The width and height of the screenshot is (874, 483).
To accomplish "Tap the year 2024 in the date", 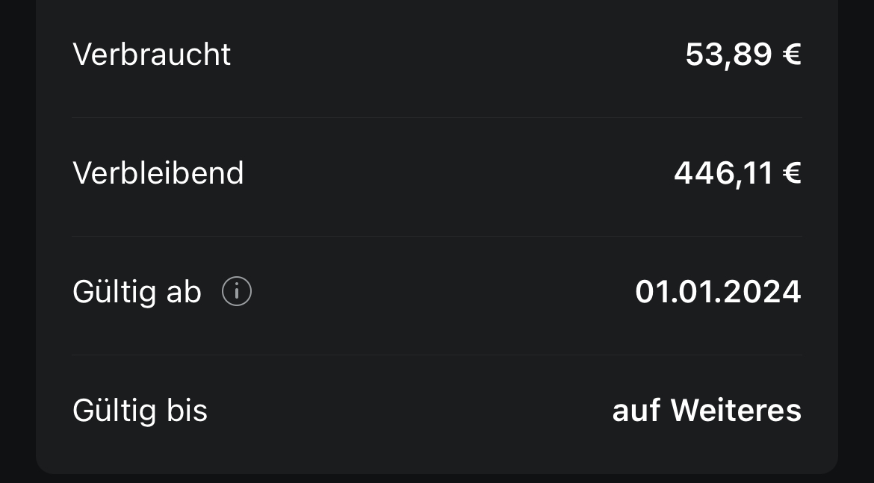I will (x=763, y=291).
